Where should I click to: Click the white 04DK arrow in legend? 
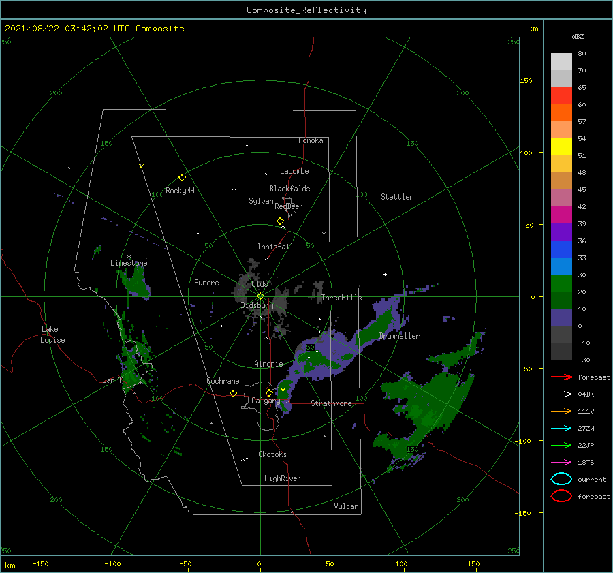click(x=561, y=394)
